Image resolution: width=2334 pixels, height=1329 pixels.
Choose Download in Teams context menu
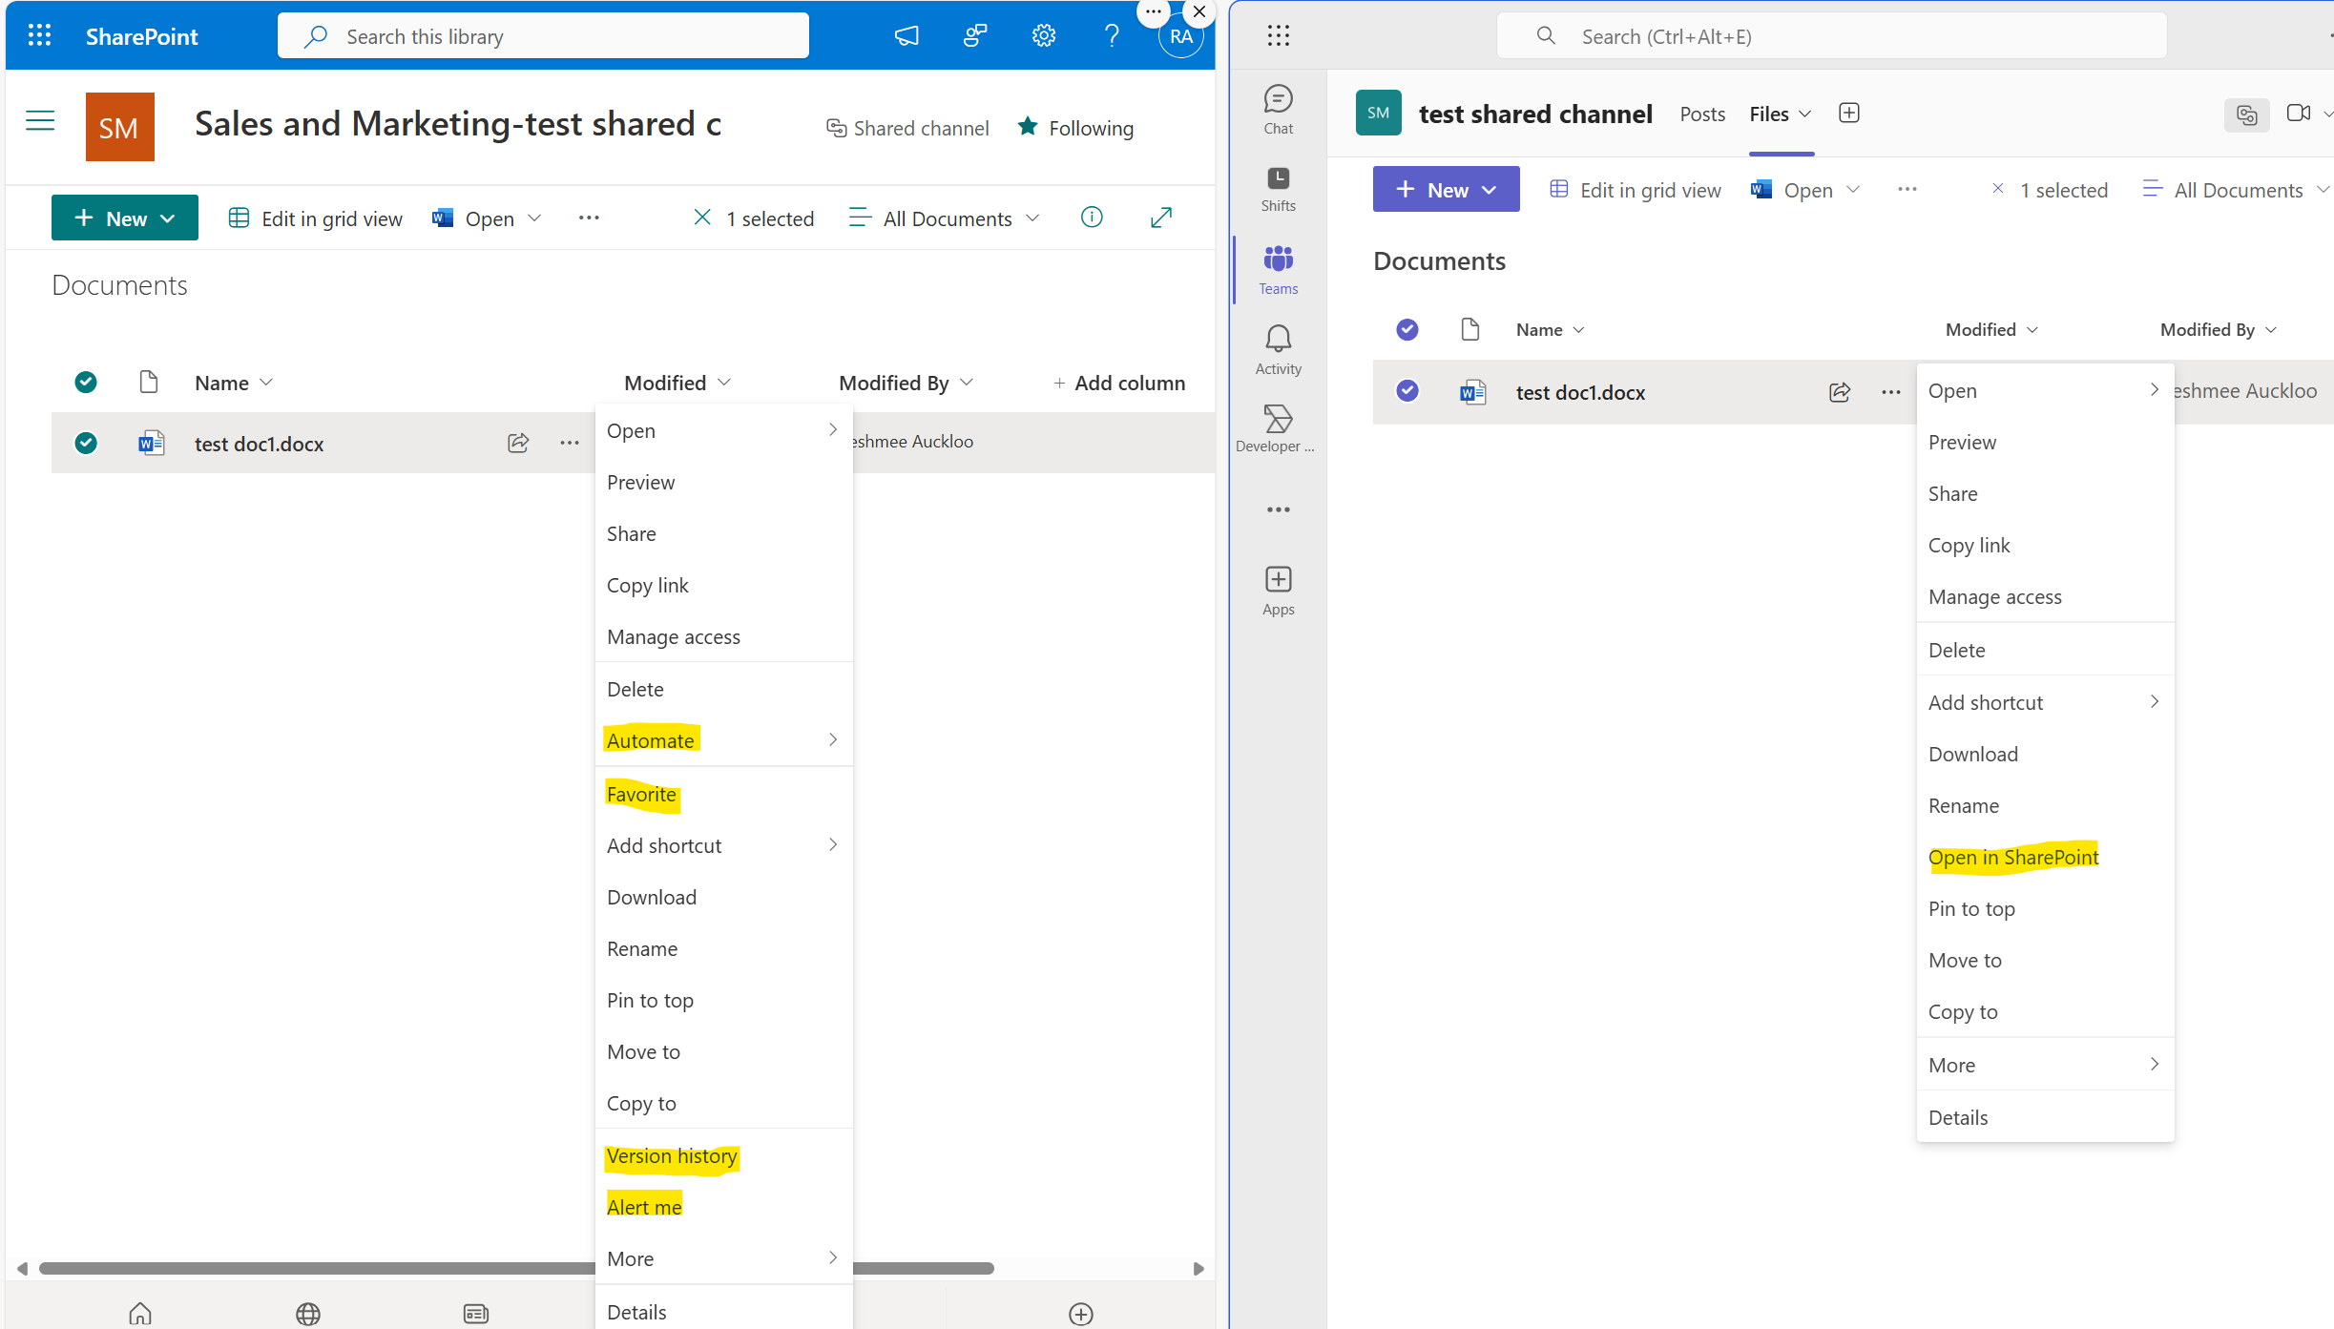[2045, 754]
